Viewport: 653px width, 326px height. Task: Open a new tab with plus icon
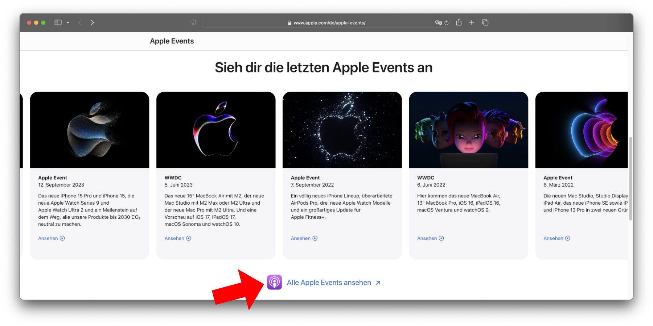(x=472, y=22)
